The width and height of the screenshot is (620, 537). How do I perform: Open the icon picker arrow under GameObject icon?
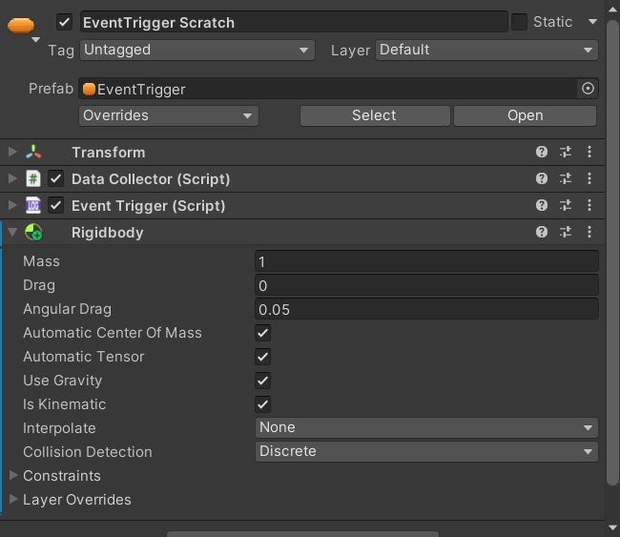point(35,39)
